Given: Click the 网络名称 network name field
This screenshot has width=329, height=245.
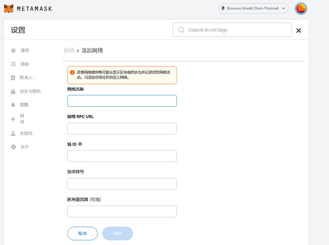Looking at the screenshot, I should [x=122, y=101].
